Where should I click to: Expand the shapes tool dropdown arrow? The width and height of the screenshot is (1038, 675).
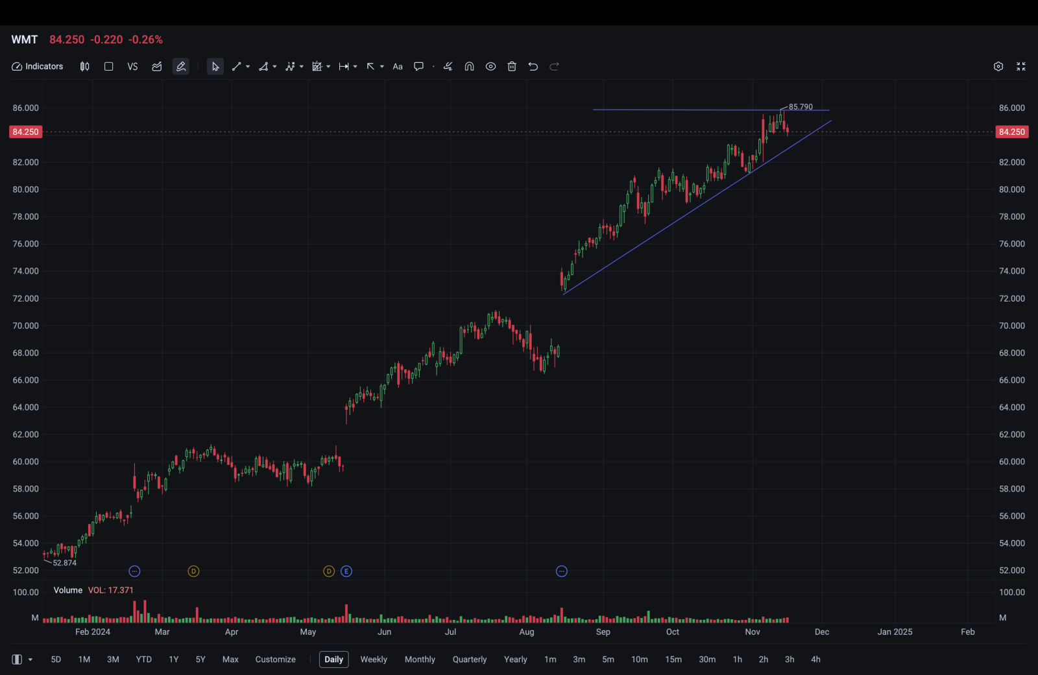pos(274,66)
